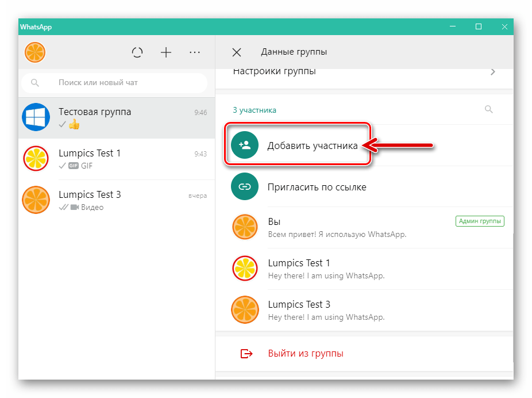532x398 pixels.
Task: Click the Windows logo avatar of Тестовая группа
Action: (36, 117)
